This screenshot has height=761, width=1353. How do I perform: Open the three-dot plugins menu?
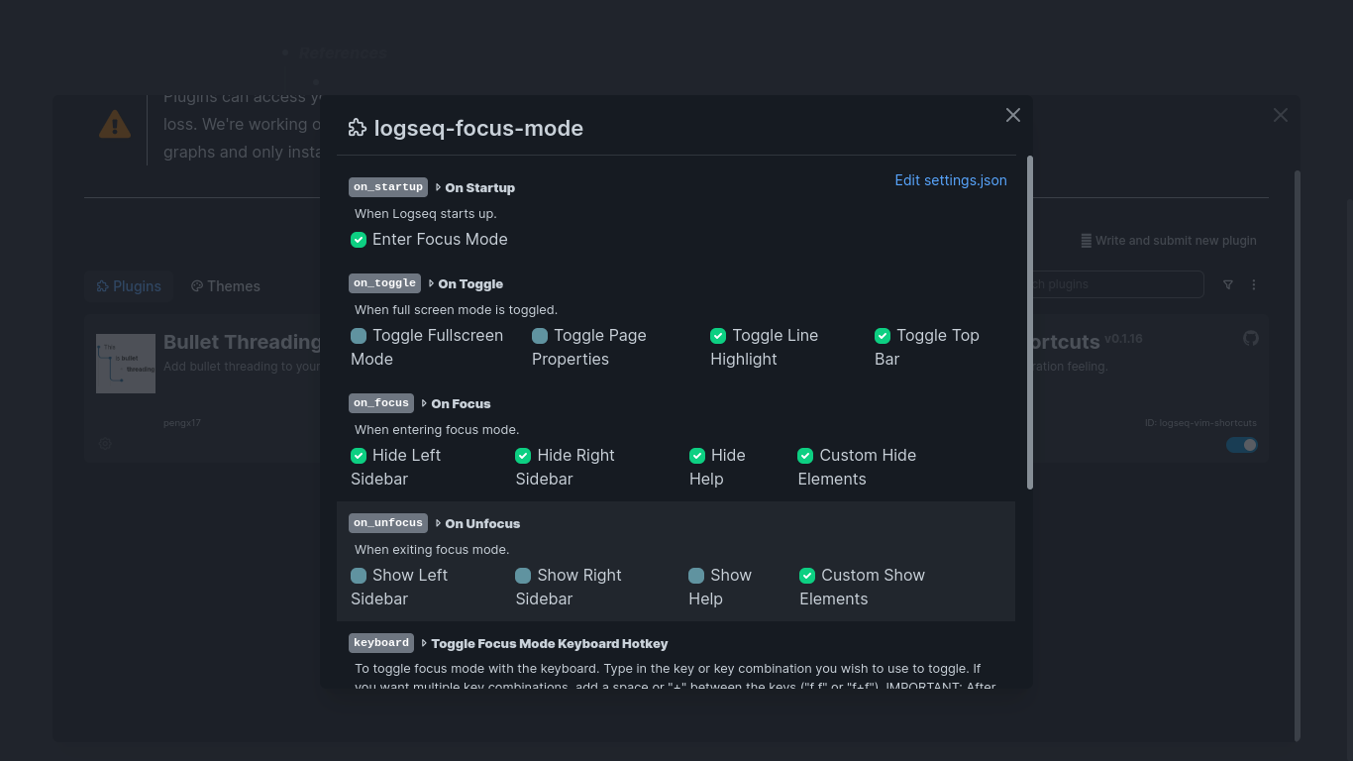1253,284
